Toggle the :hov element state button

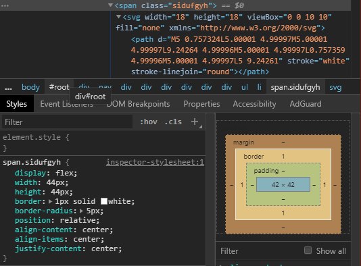pos(149,122)
